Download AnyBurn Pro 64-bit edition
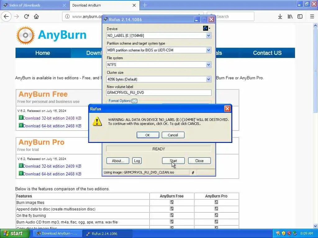 point(52,174)
